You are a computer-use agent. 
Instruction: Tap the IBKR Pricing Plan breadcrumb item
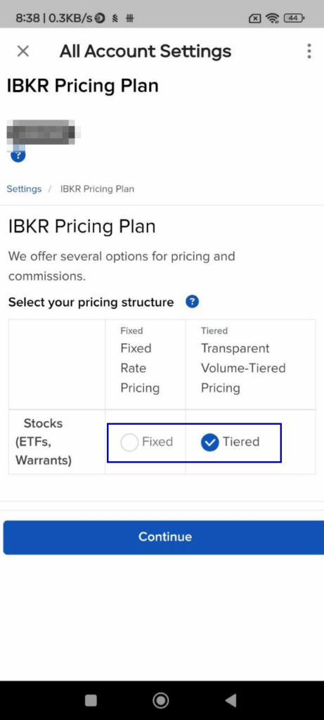point(97,188)
